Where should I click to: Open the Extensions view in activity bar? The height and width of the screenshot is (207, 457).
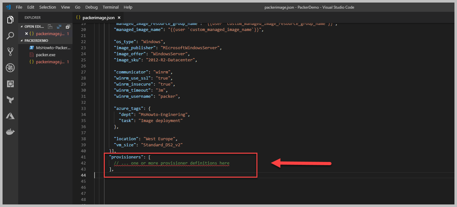(x=10, y=84)
